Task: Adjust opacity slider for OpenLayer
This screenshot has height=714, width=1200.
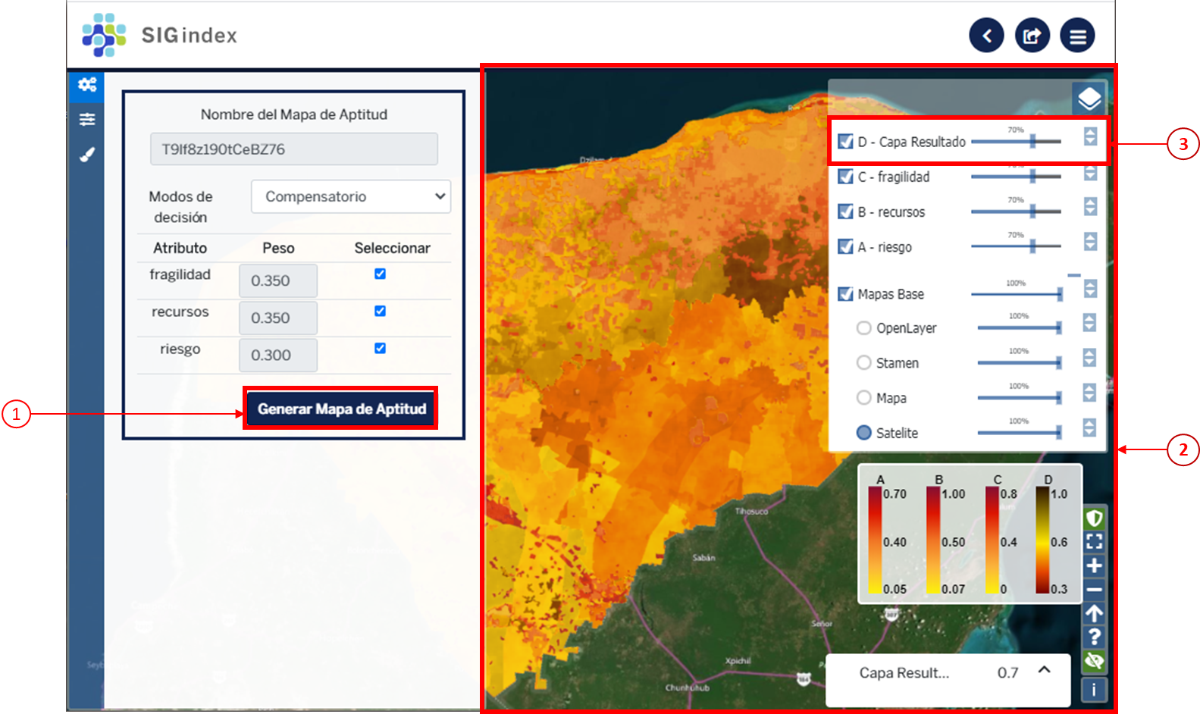Action: pos(1020,327)
